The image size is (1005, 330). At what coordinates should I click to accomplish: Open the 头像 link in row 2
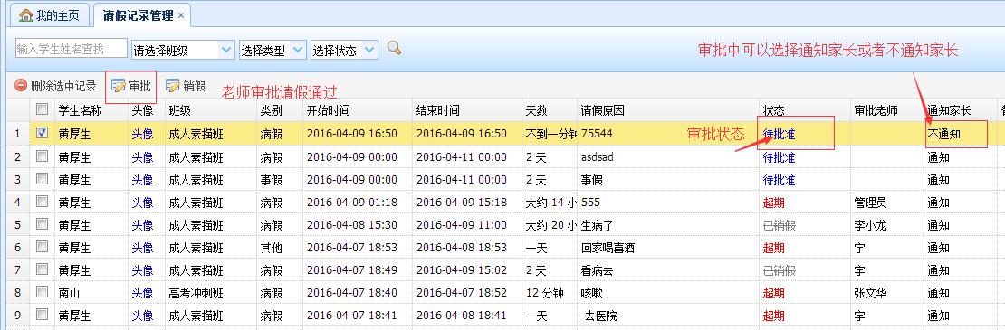coord(142,156)
